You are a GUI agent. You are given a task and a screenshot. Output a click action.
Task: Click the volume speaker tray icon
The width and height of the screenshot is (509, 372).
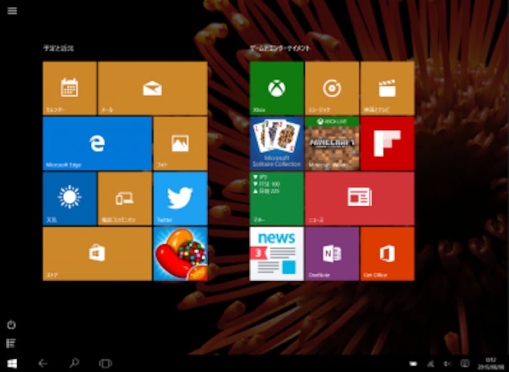[448, 364]
